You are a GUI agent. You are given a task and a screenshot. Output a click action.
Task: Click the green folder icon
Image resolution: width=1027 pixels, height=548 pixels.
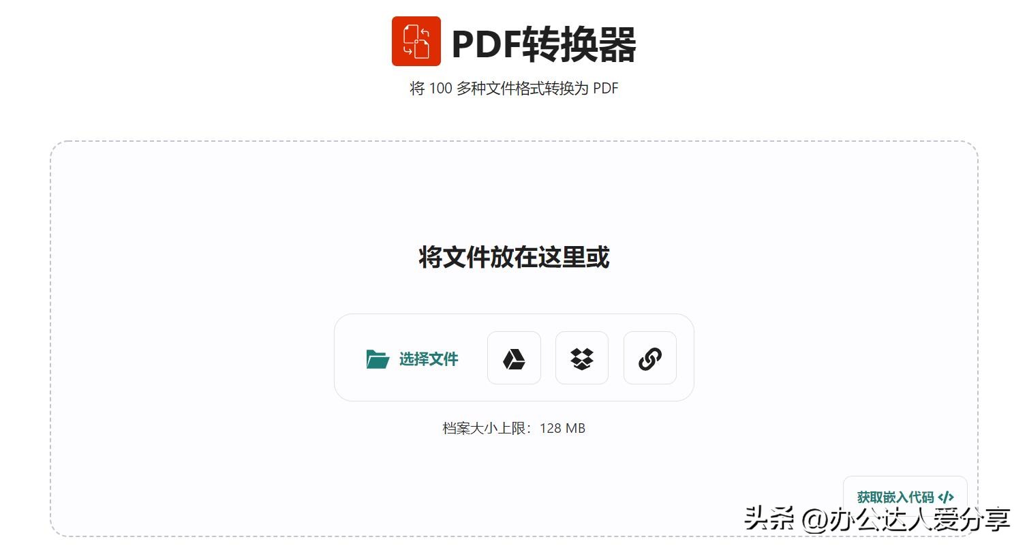point(378,359)
